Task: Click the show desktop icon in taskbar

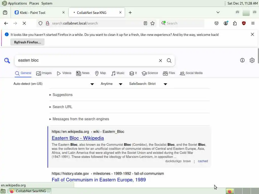Action: coord(3,191)
